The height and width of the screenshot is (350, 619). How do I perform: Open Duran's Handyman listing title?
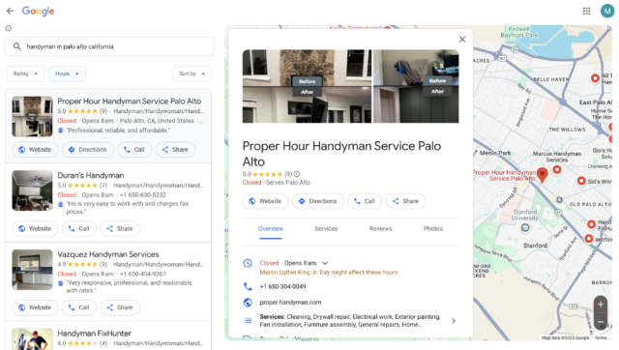[x=90, y=176]
